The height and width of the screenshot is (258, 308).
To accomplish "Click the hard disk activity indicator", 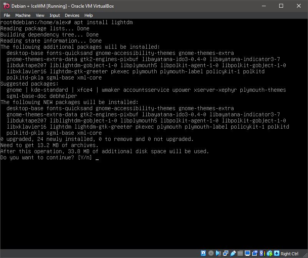I will [x=203, y=253].
